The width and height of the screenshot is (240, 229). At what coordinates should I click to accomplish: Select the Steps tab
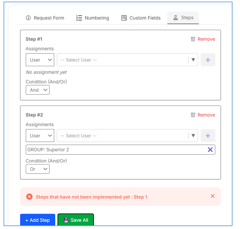[183, 18]
